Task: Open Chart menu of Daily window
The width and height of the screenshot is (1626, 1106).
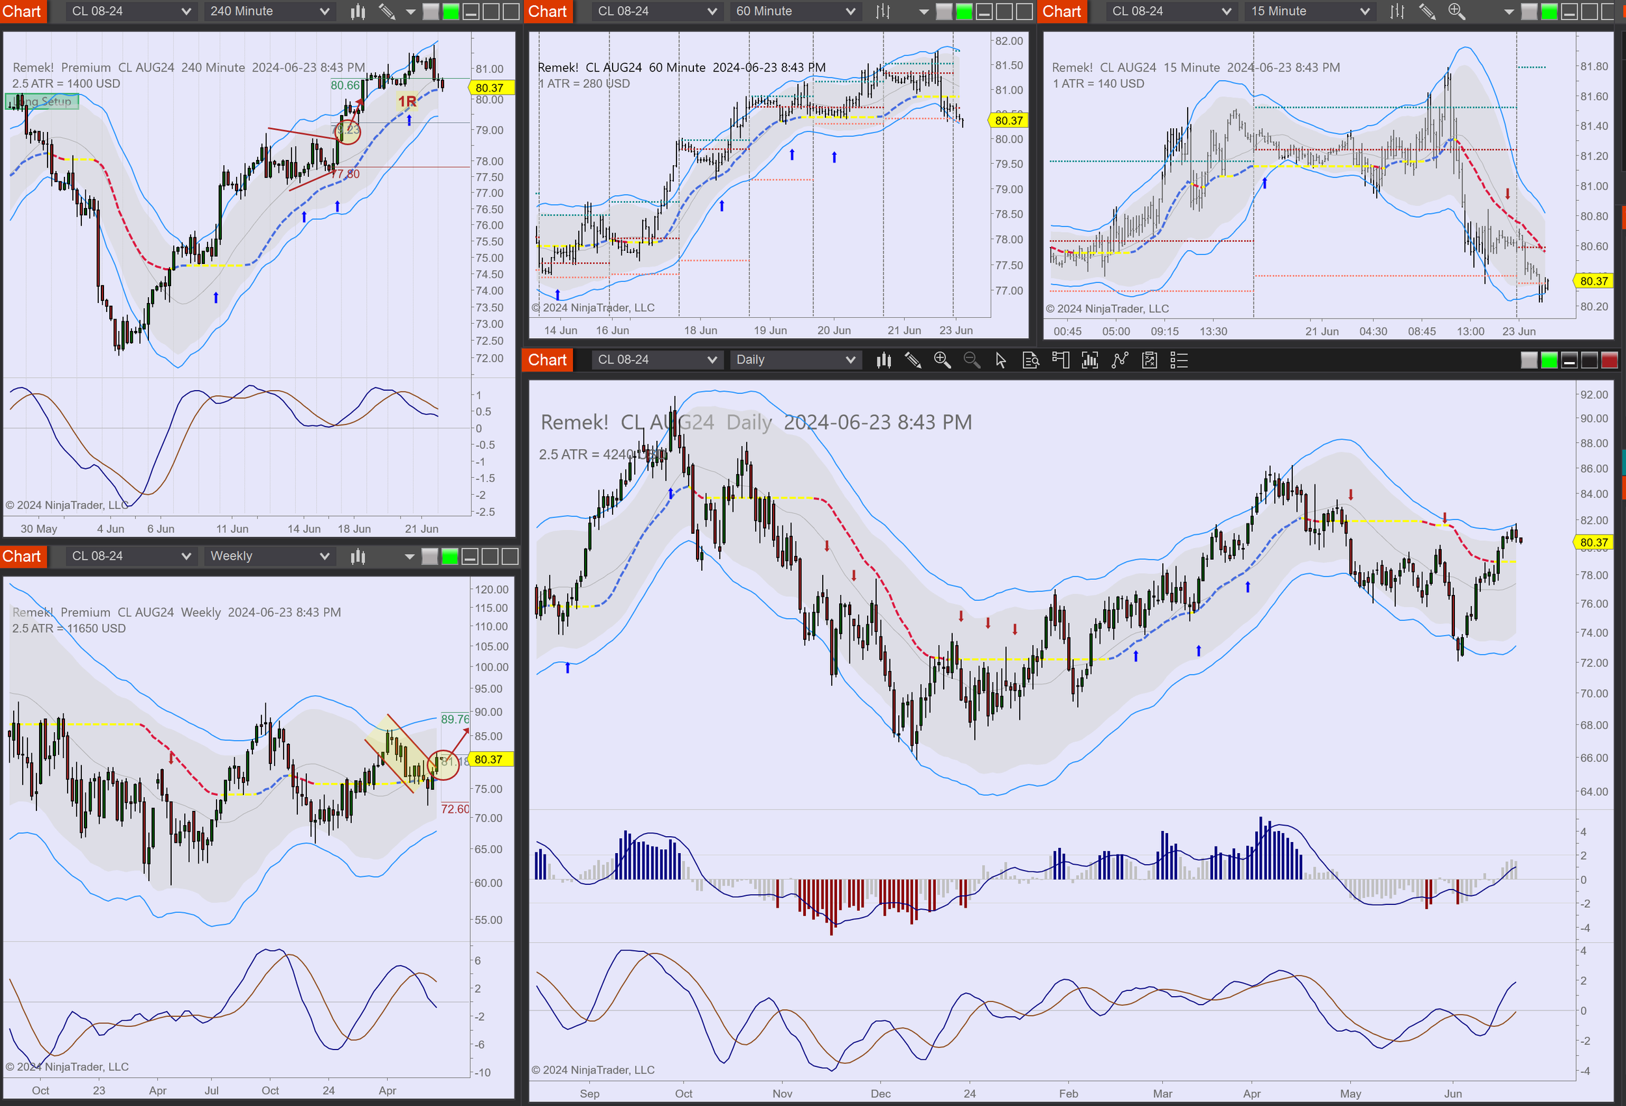Action: [547, 360]
